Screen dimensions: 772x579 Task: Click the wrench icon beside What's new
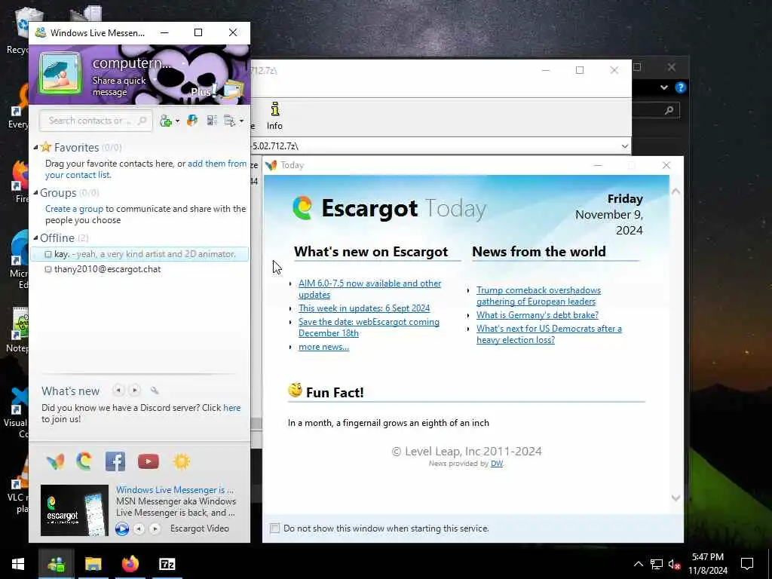click(155, 391)
